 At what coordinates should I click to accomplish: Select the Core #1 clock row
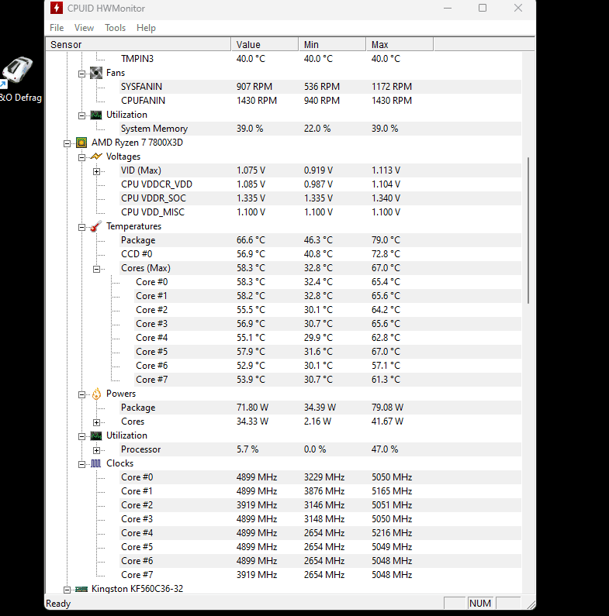320,491
